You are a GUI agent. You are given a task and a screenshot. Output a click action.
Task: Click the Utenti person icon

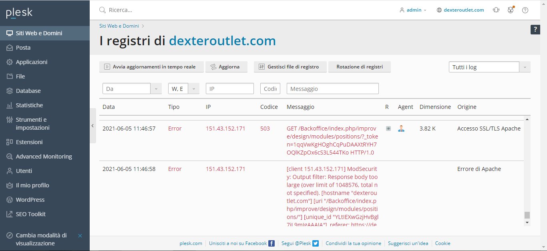click(10, 171)
